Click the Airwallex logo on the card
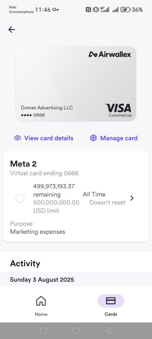Screen dimensions: 152x339 (x=109, y=54)
